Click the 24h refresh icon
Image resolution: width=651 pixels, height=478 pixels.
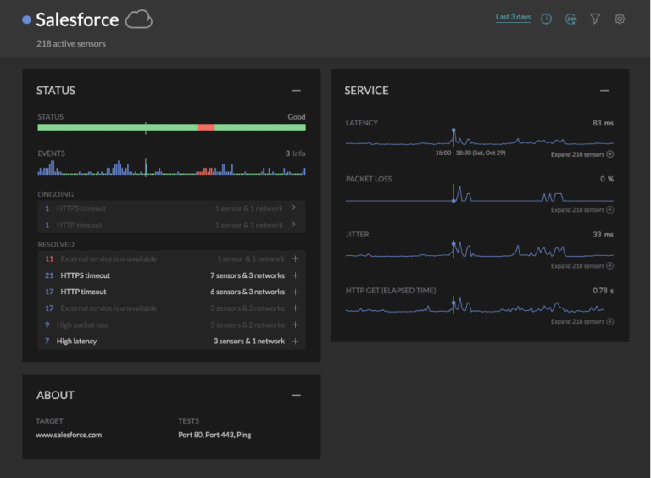[x=570, y=19]
